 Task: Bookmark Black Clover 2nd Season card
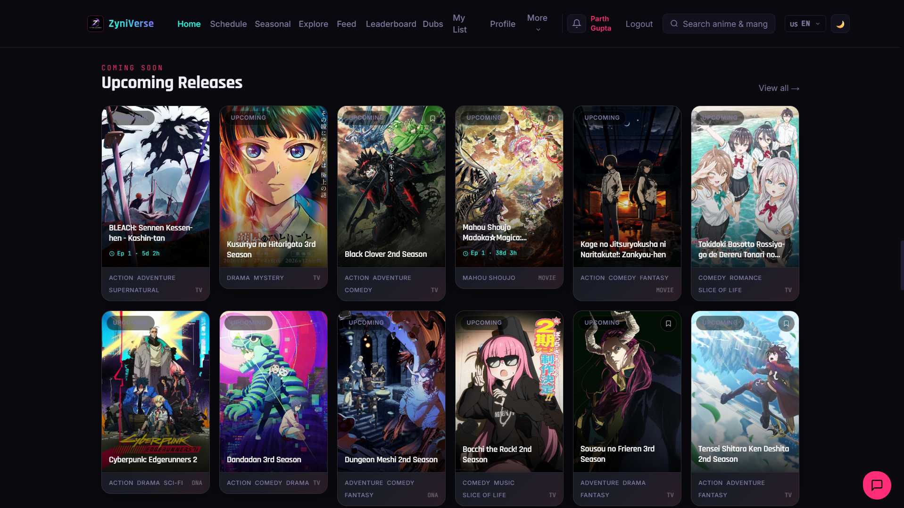pos(432,119)
